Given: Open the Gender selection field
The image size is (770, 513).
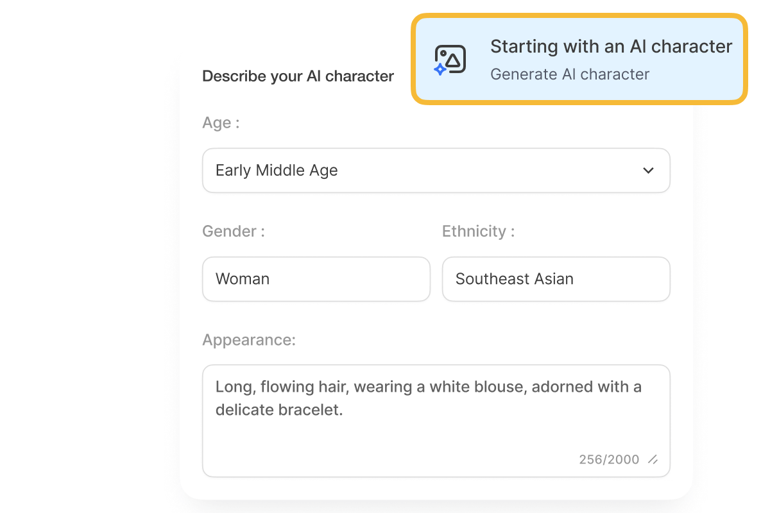Looking at the screenshot, I should pyautogui.click(x=316, y=279).
